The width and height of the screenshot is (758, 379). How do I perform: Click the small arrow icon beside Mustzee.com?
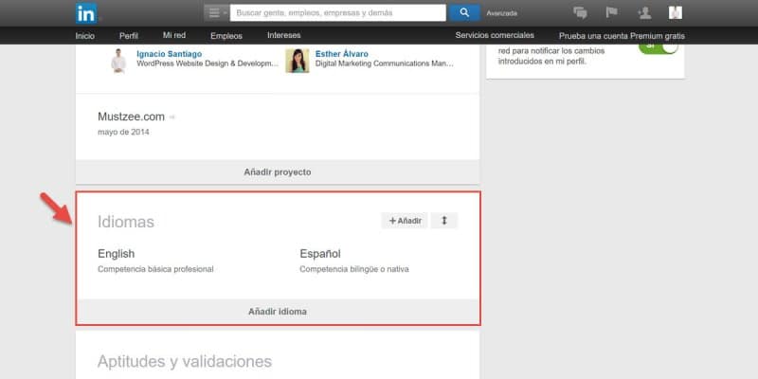(x=172, y=117)
